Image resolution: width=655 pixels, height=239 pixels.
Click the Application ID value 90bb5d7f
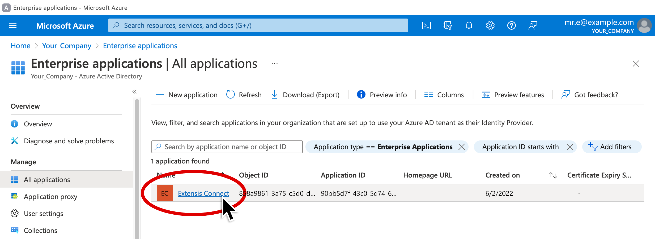359,193
